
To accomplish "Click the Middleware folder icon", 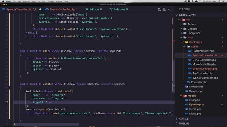I will 187,87.
